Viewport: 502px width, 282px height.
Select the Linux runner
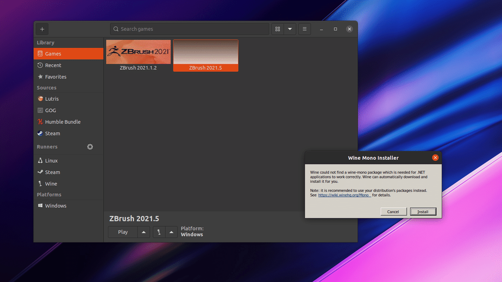69,161
